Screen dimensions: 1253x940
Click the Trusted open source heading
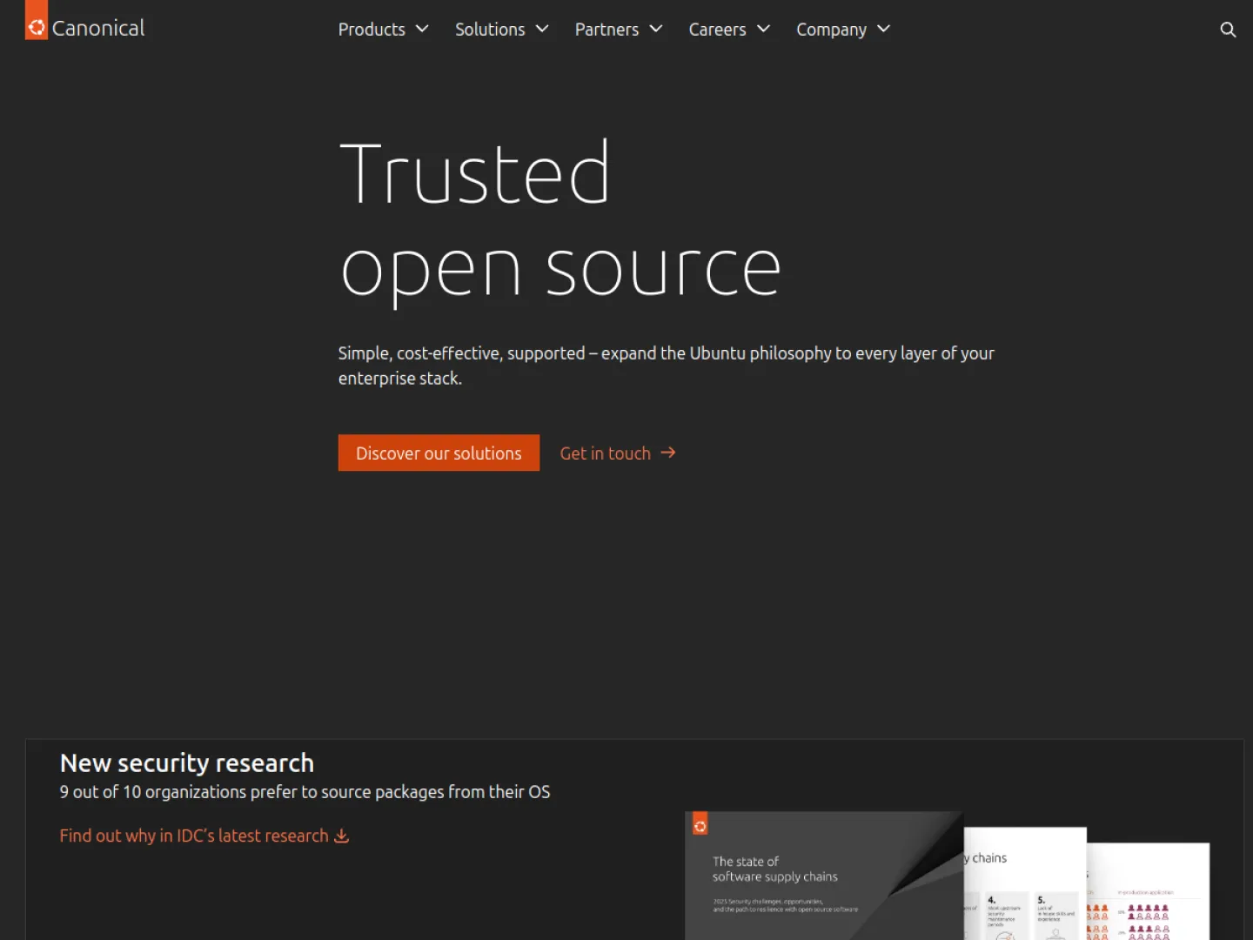[560, 222]
